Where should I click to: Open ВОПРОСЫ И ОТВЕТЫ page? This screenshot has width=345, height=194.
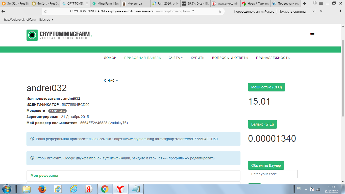click(x=230, y=58)
